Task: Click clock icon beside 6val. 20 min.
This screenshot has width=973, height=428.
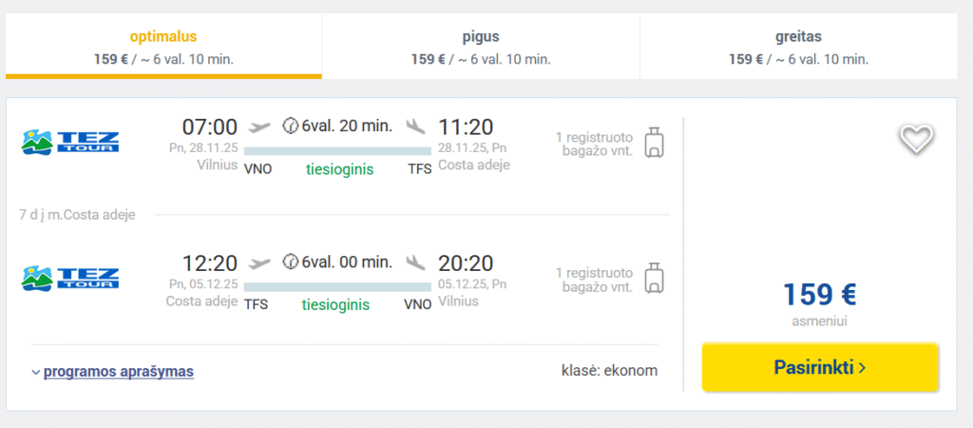Action: [x=291, y=126]
